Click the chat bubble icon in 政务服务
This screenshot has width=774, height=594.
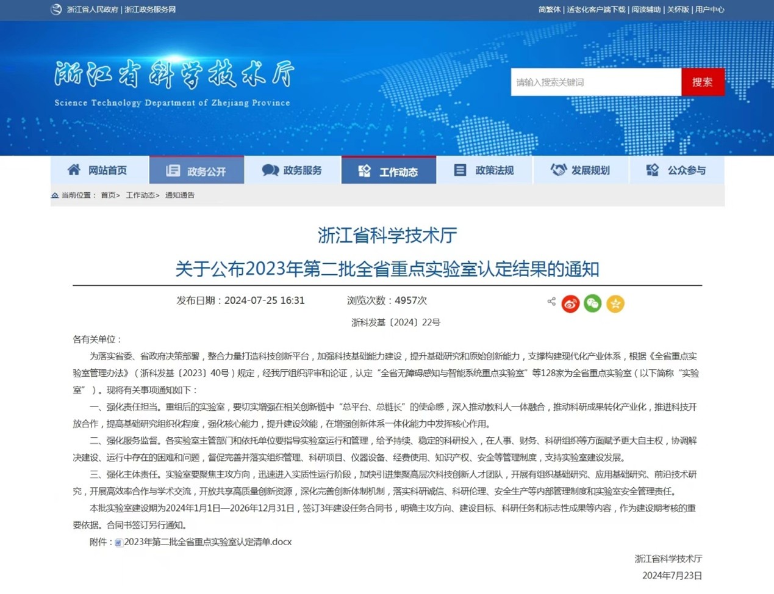coord(270,170)
